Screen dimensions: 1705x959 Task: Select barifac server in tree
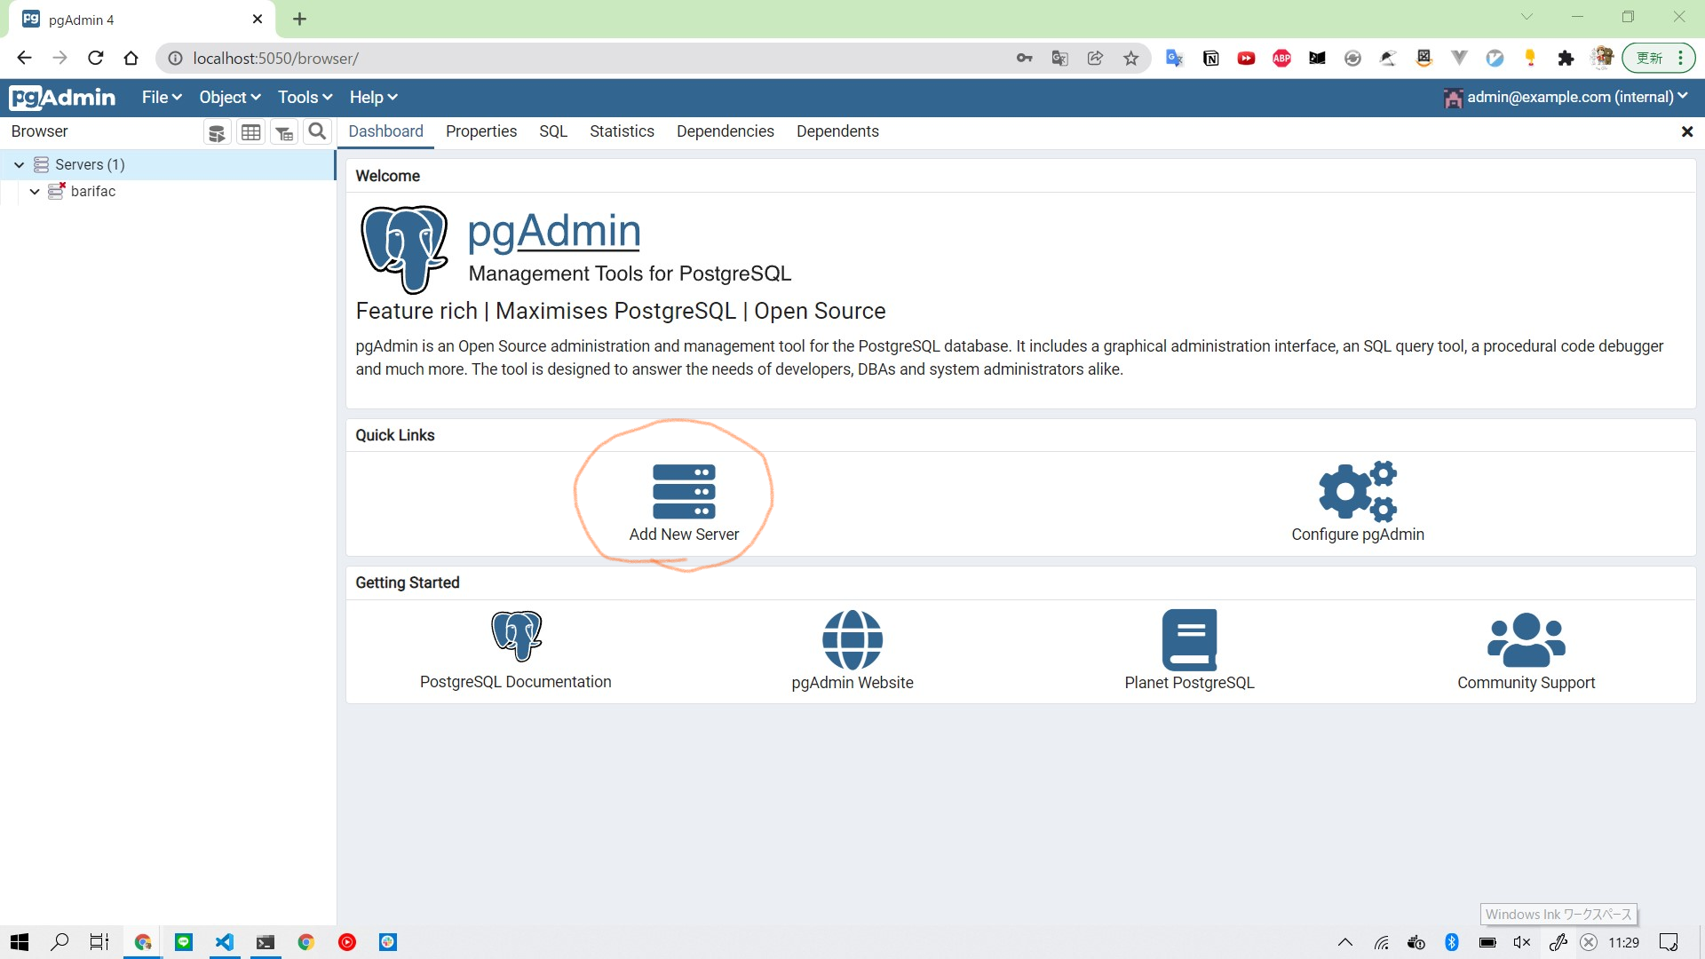tap(93, 192)
